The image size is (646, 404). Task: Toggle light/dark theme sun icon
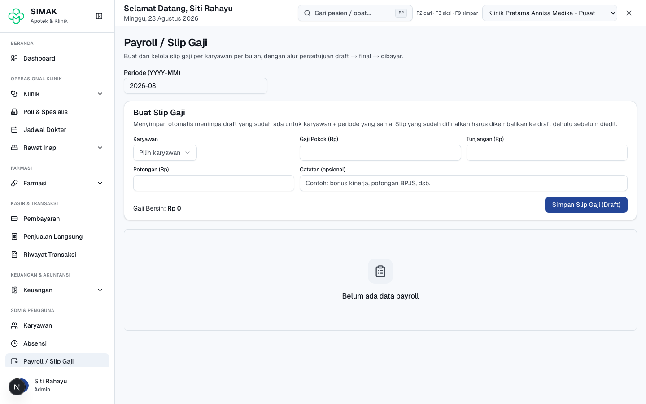[629, 13]
